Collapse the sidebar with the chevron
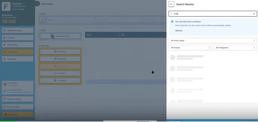This screenshot has width=258, height=122. (x=37, y=4)
